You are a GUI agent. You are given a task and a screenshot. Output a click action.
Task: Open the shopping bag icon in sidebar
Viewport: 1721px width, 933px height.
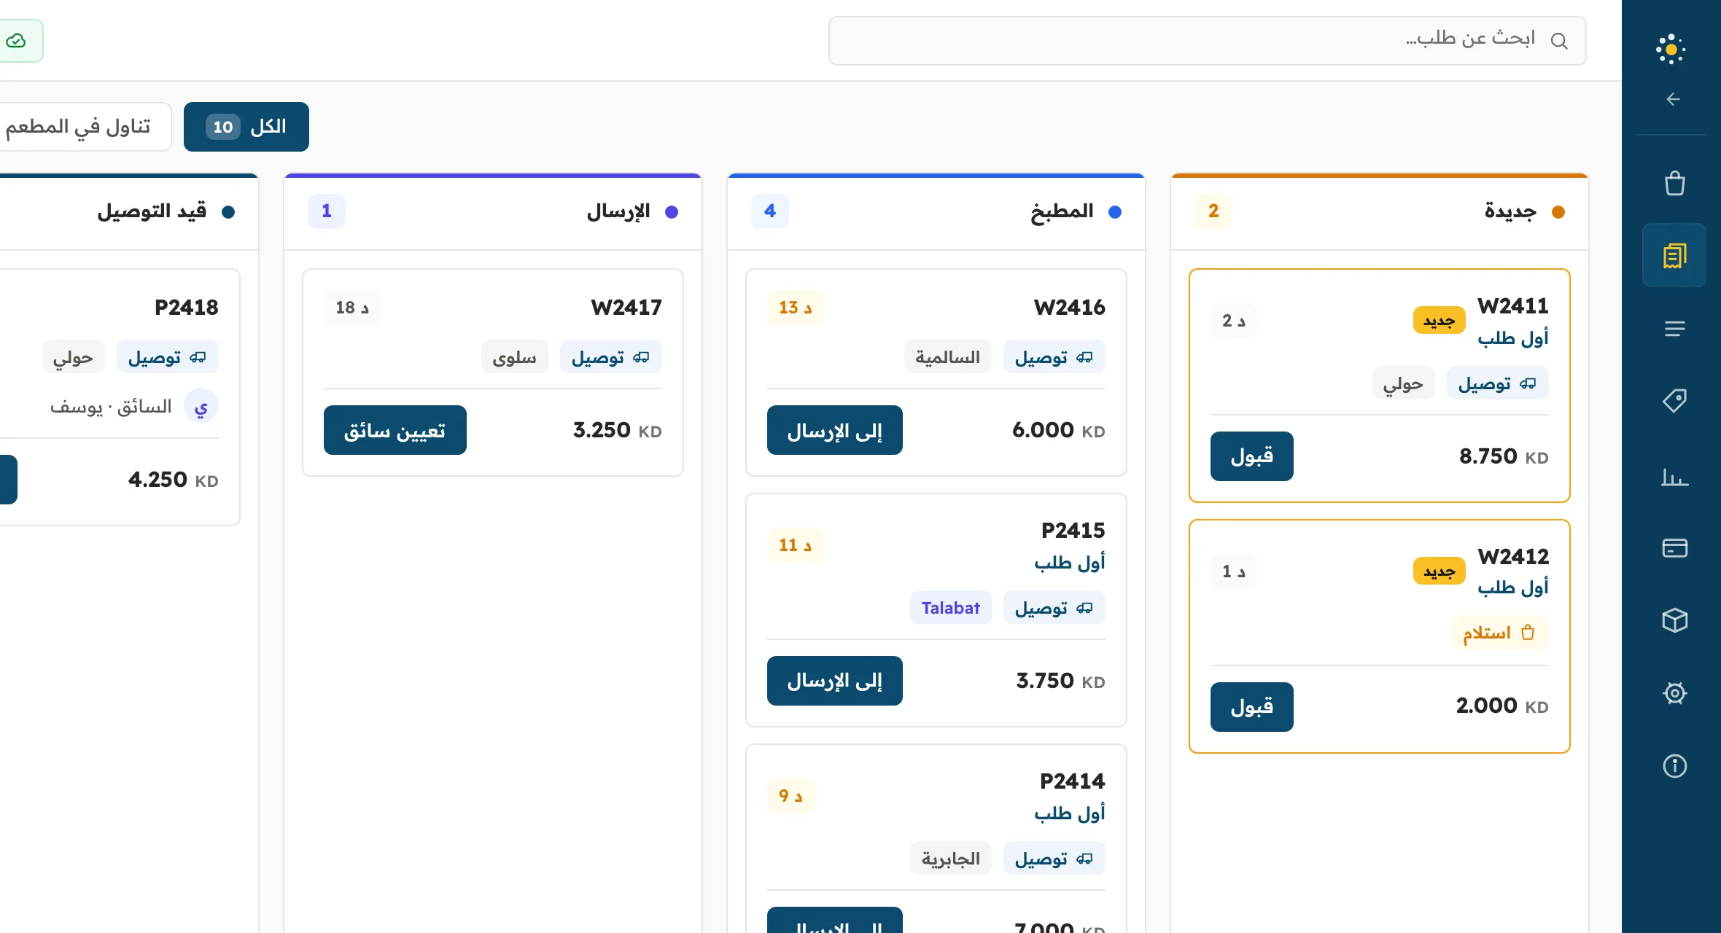pos(1674,183)
